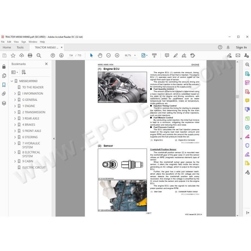Open the bookmarks options dropdown
Image resolution: width=251 pixels, height=251 pixels.
(15, 72)
